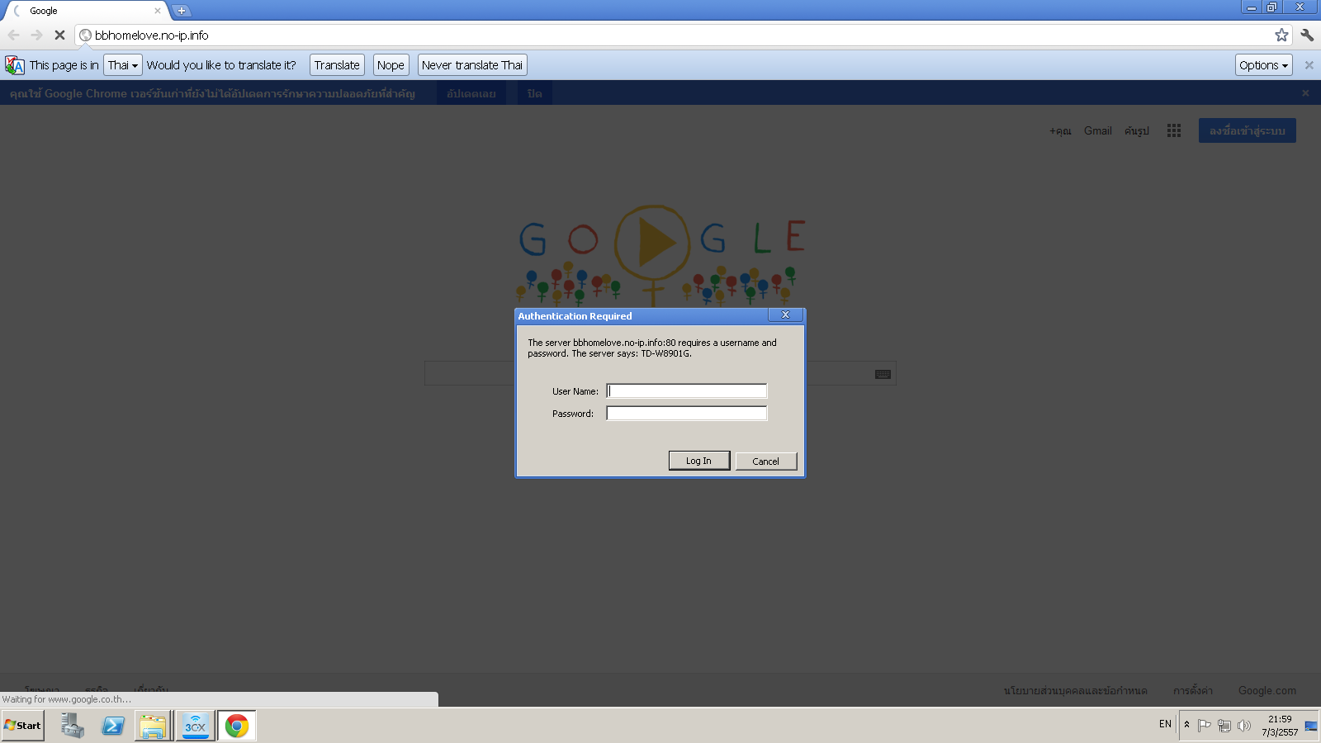Click the Nope button
Image resolution: width=1321 pixels, height=743 pixels.
point(391,65)
